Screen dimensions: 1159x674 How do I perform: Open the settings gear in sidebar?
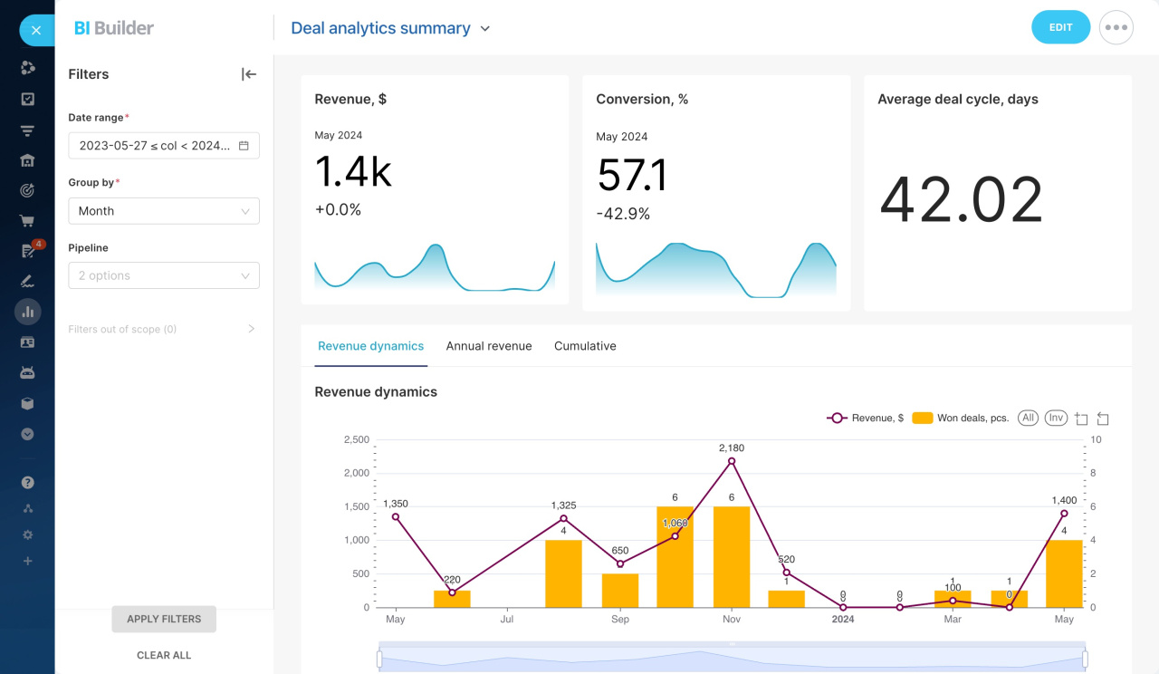pos(27,534)
